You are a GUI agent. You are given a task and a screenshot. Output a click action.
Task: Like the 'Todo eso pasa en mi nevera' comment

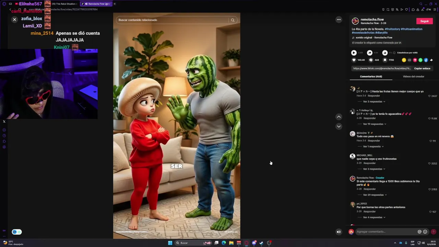coord(431,141)
